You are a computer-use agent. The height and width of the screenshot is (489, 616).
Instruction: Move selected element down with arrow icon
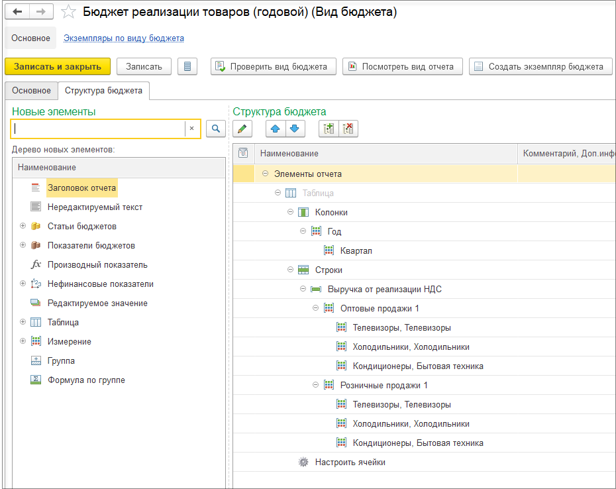coord(295,129)
